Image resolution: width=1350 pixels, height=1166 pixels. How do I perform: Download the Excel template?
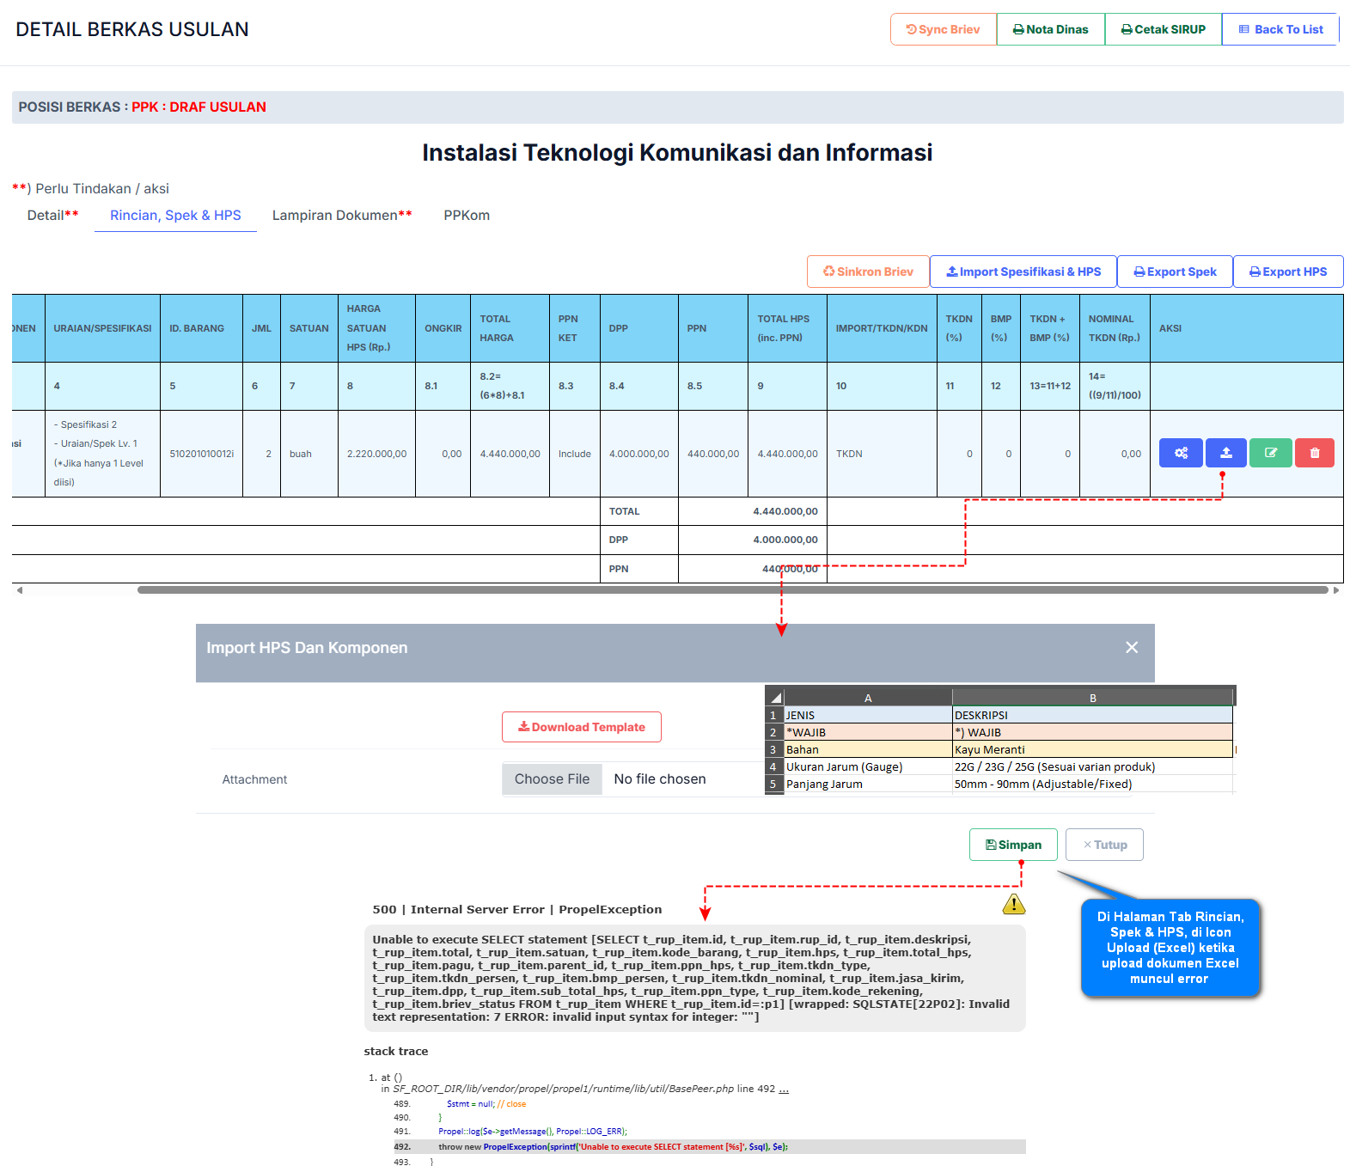pos(581,727)
